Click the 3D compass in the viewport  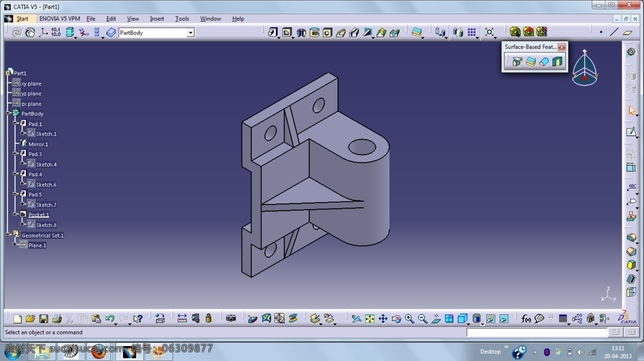point(584,68)
